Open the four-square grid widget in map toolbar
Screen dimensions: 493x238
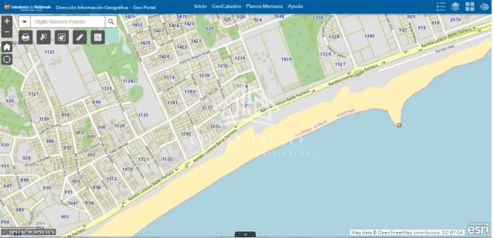click(x=98, y=37)
